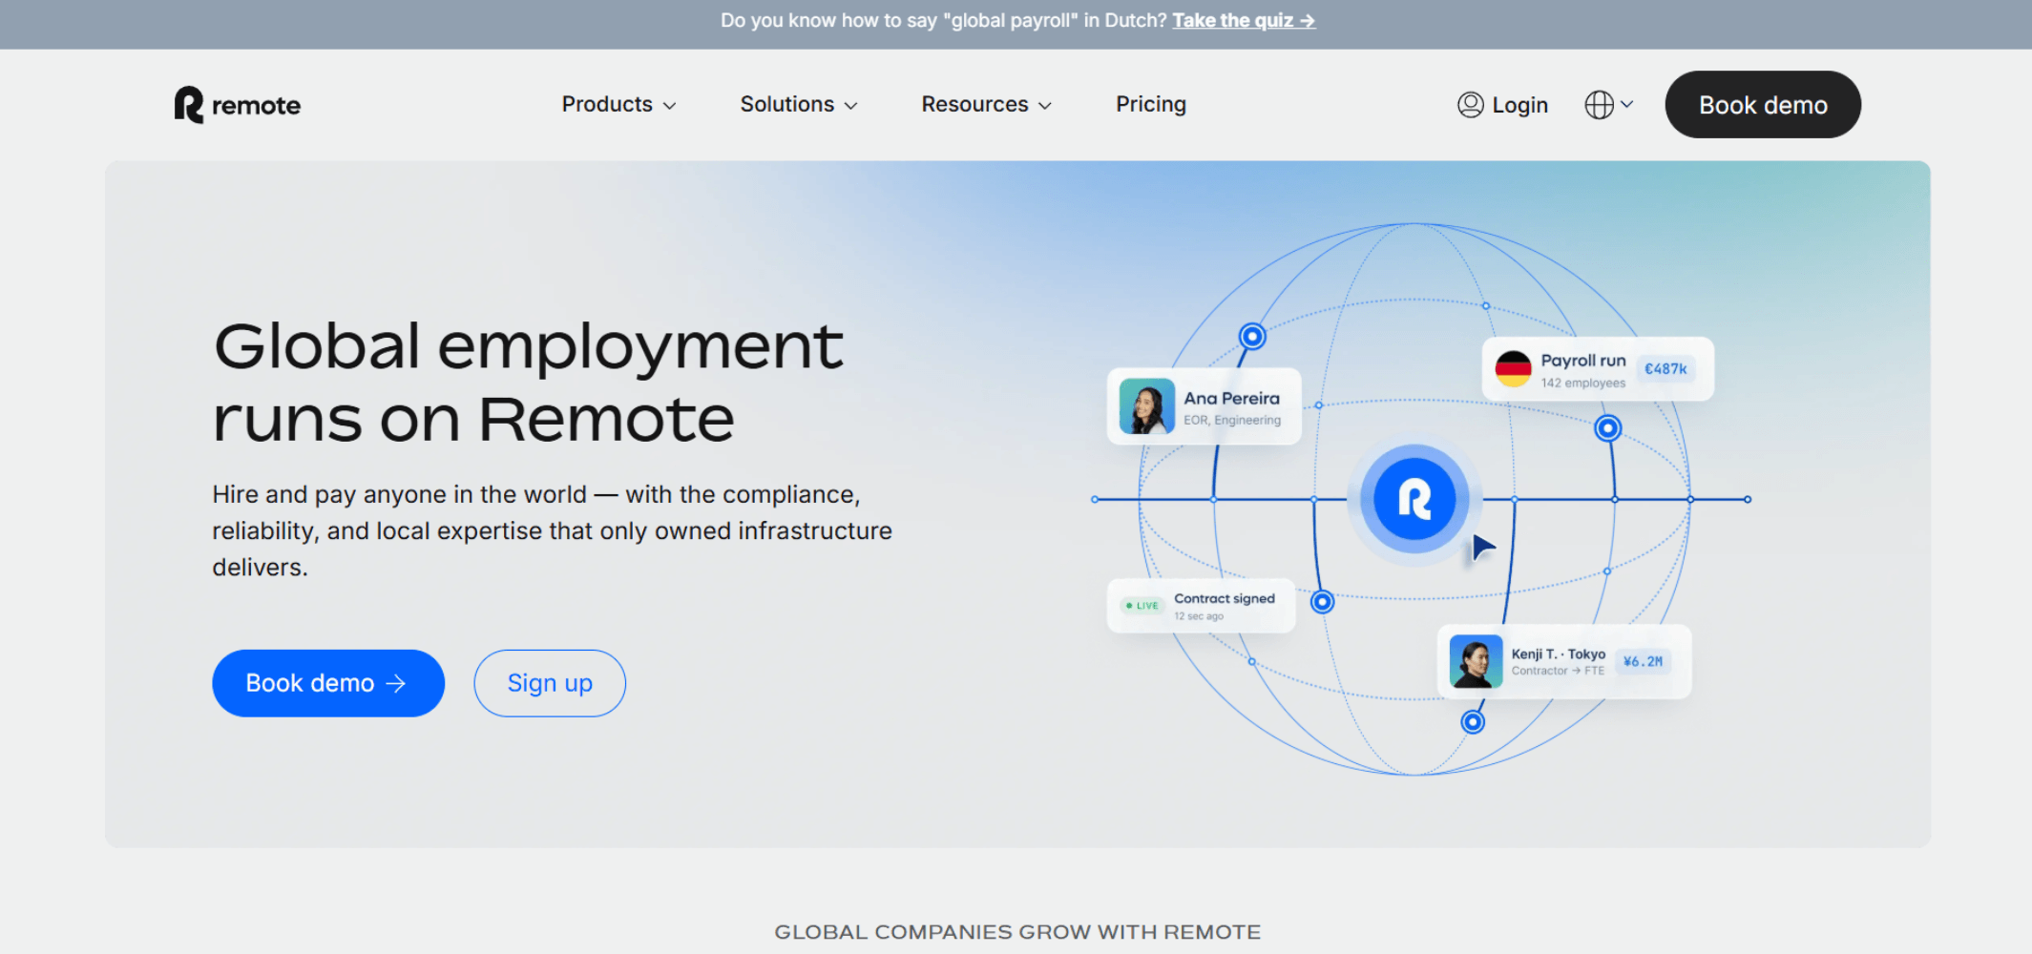The image size is (2032, 954).
Task: Click the "Contractor → FTE" label
Action: tap(1558, 671)
